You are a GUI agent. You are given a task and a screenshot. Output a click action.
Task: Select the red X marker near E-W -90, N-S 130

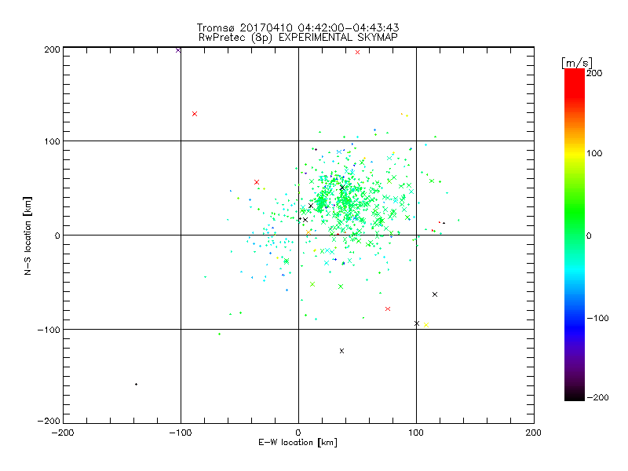pos(195,114)
